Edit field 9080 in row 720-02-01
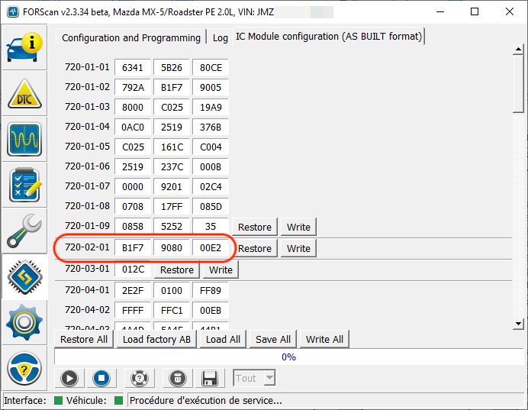Screen dimensions: 528x410 click(x=172, y=248)
